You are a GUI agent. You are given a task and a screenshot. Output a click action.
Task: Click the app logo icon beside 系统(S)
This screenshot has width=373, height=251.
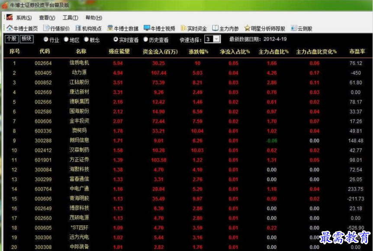pyautogui.click(x=10, y=17)
